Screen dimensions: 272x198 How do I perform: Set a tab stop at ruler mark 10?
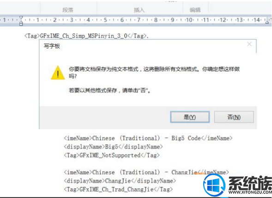coord(189,20)
